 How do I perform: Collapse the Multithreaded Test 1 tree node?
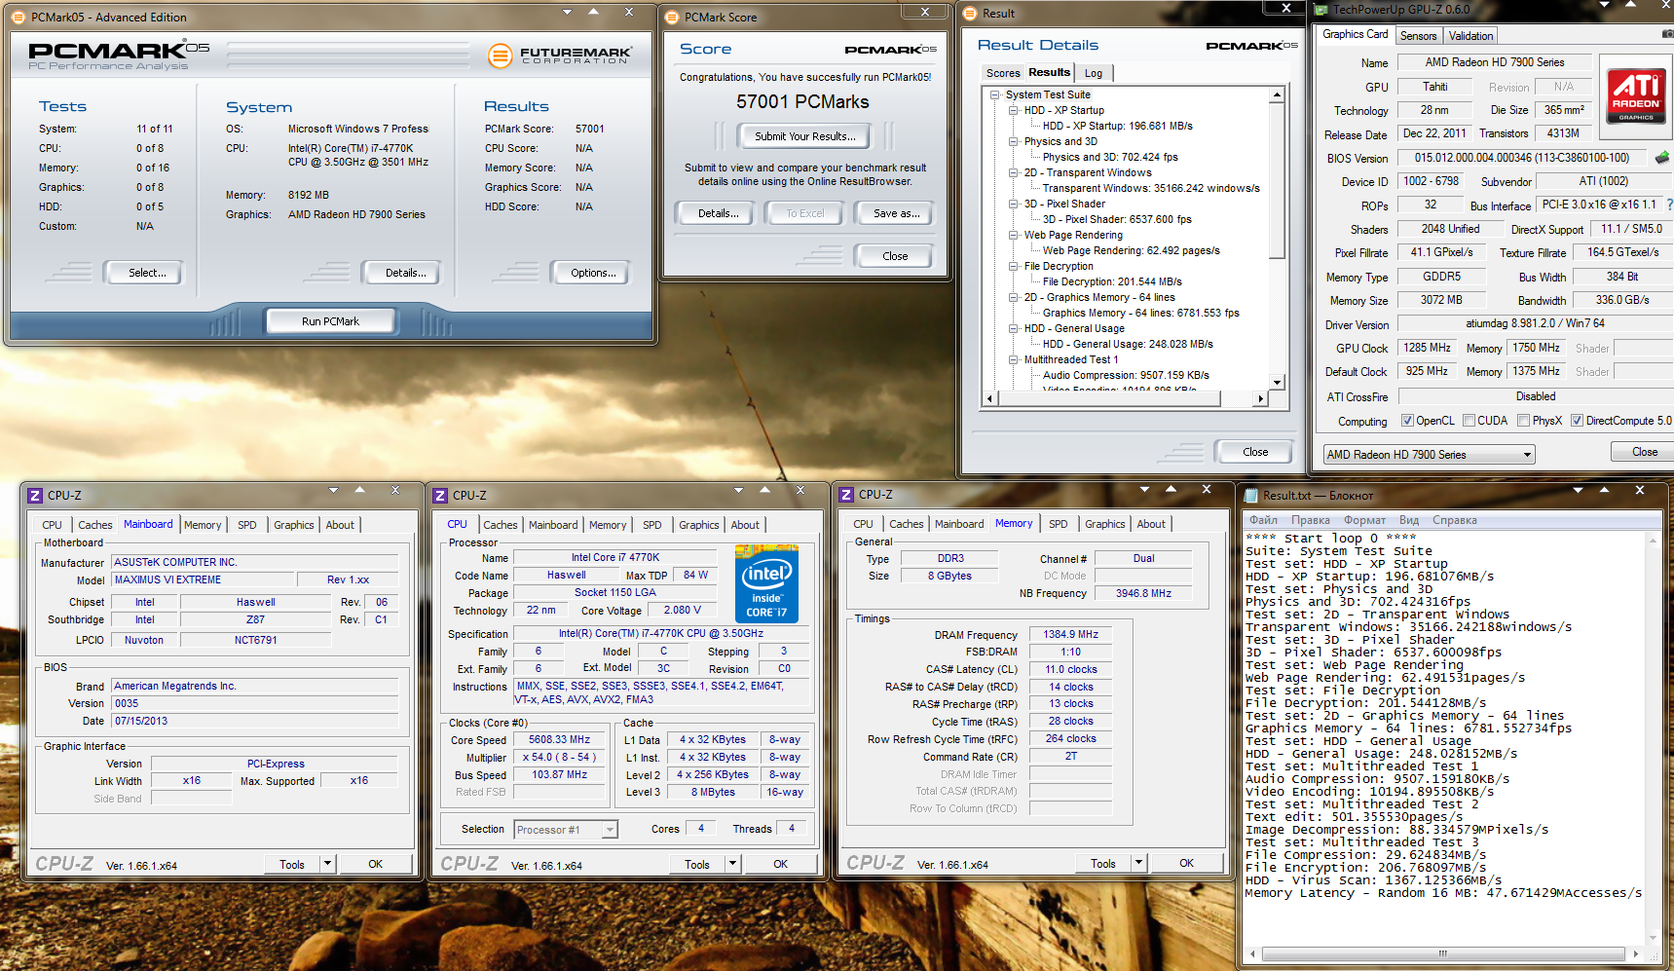[x=1013, y=359]
